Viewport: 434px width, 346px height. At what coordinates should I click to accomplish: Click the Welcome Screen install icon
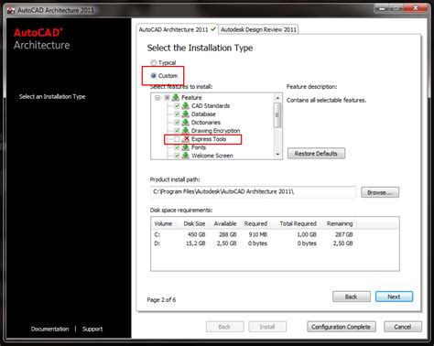[185, 156]
